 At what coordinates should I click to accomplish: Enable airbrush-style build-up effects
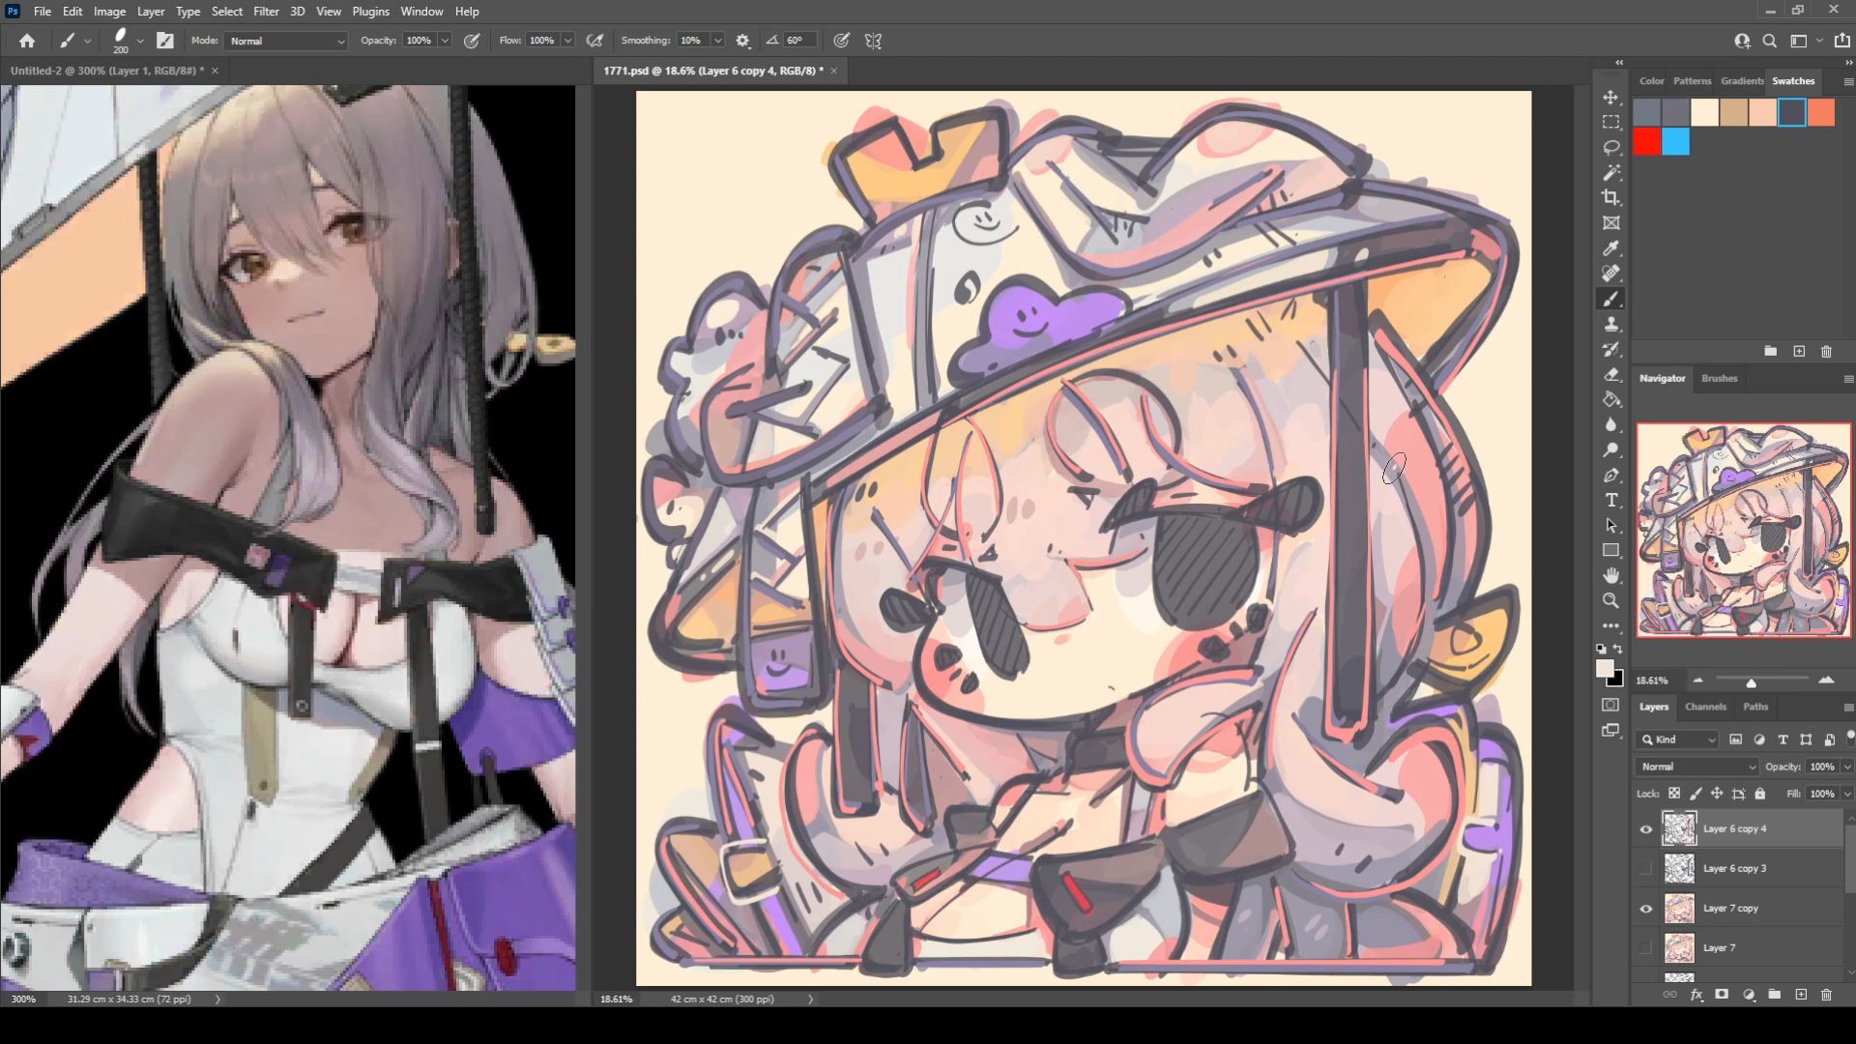[x=594, y=41]
